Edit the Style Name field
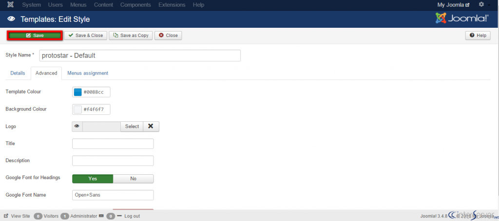Image resolution: width=499 pixels, height=221 pixels. click(x=140, y=55)
